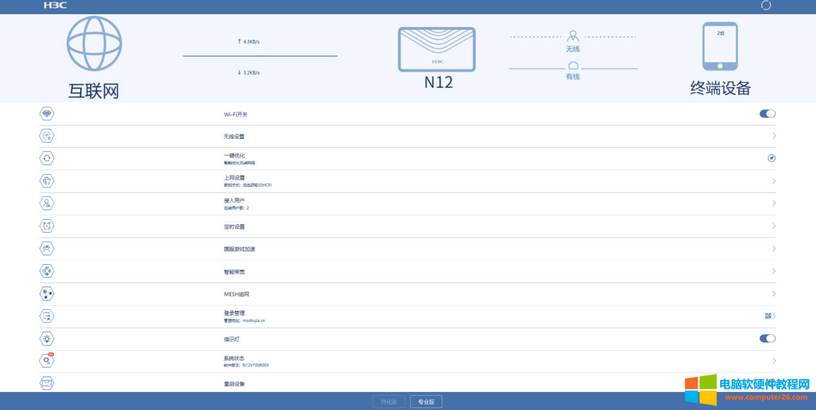
Task: Click the 指示灯 bulb icon
Action: click(45, 338)
